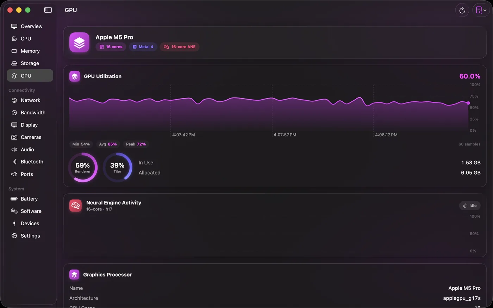Select the Network globe icon
This screenshot has height=308, width=493.
coord(14,100)
